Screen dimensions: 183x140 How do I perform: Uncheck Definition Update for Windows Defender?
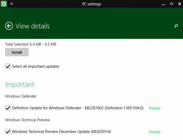8,108
